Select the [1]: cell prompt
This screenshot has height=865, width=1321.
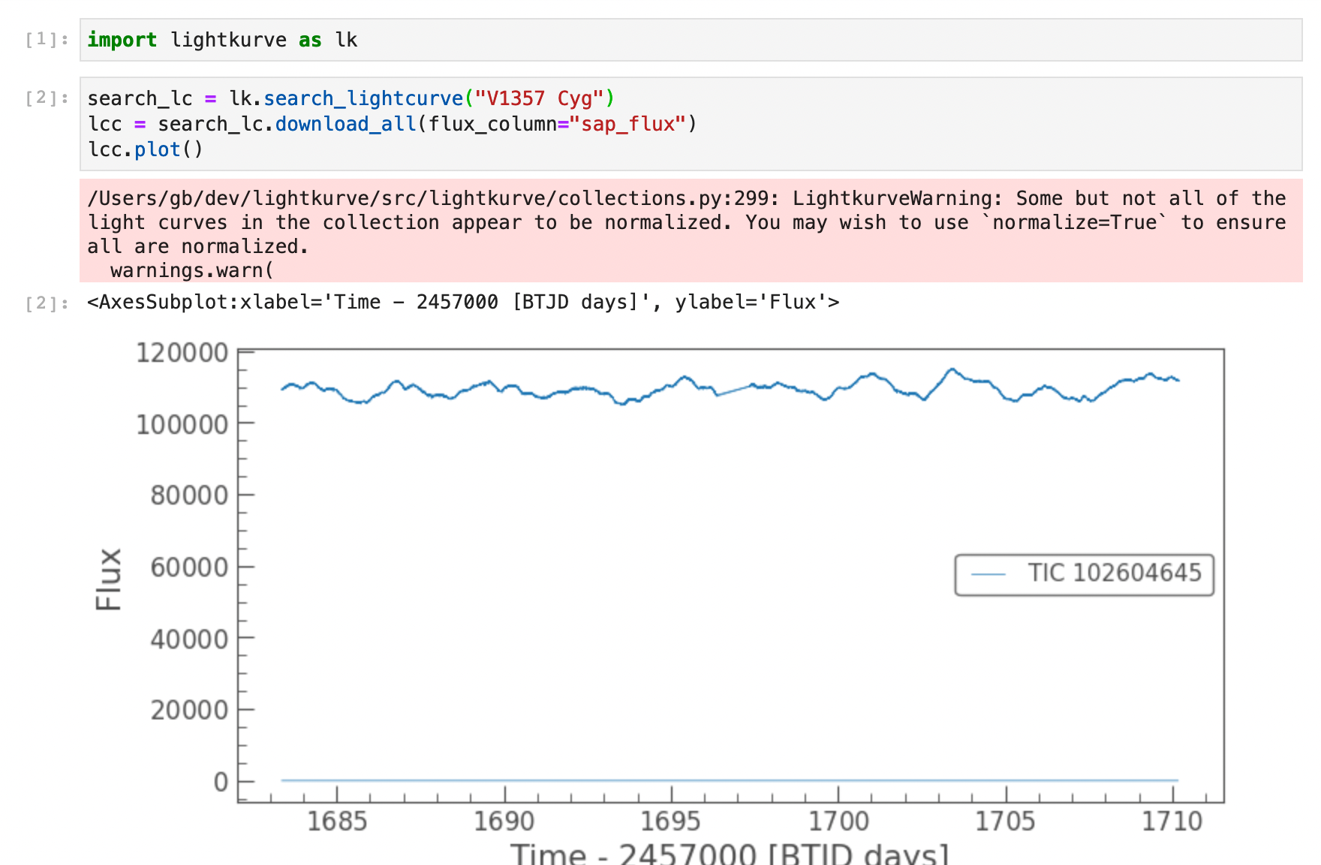(47, 40)
